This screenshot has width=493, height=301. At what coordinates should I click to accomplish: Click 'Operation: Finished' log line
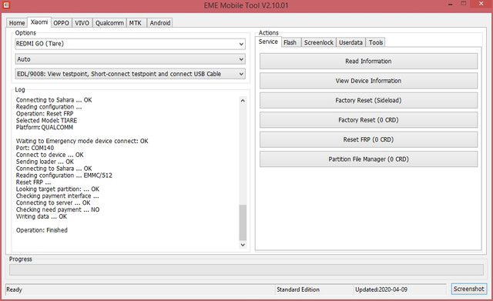click(42, 230)
